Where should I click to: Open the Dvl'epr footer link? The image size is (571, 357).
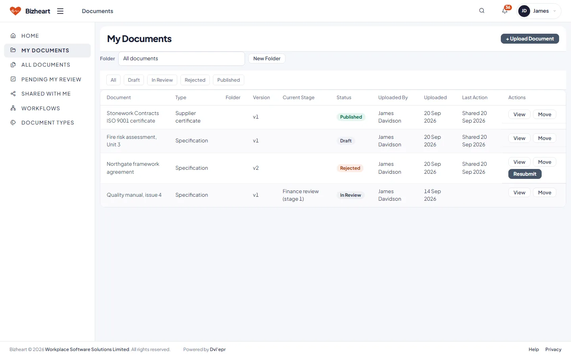coord(218,349)
